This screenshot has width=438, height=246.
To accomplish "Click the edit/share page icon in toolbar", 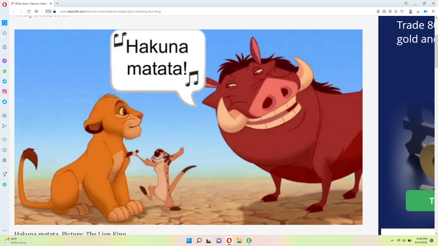I will tap(378, 11).
